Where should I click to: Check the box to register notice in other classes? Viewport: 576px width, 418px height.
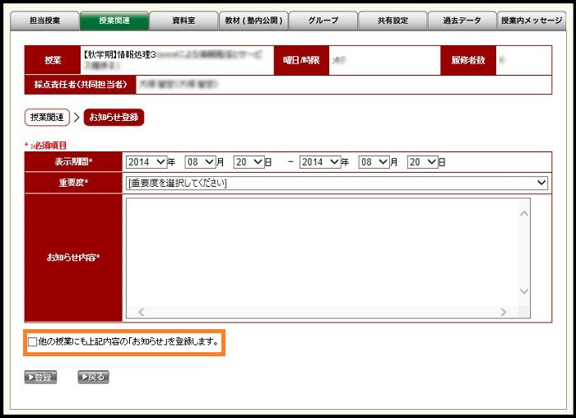pyautogui.click(x=33, y=341)
